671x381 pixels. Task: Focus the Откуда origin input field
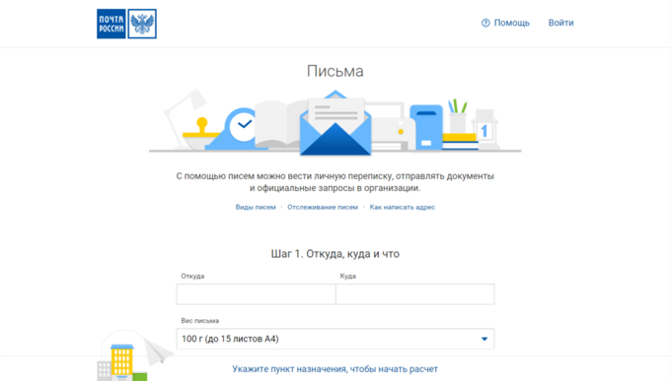tap(256, 294)
